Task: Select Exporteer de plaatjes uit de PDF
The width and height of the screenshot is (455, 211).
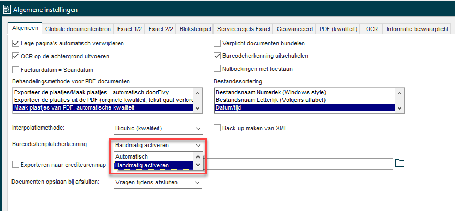Action: (103, 100)
